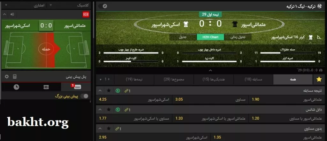
Task: Switch to the هندیکپ‌ها (15) tab
Action: tap(214, 79)
